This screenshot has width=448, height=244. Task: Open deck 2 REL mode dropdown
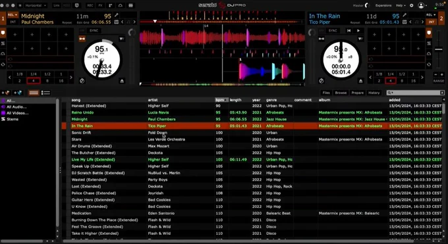[431, 15]
